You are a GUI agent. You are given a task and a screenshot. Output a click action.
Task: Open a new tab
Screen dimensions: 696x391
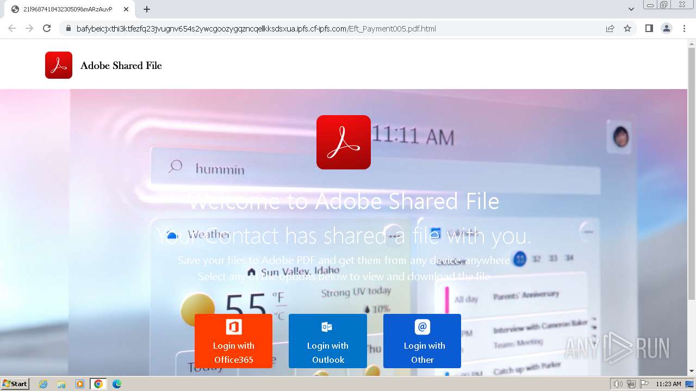[147, 9]
